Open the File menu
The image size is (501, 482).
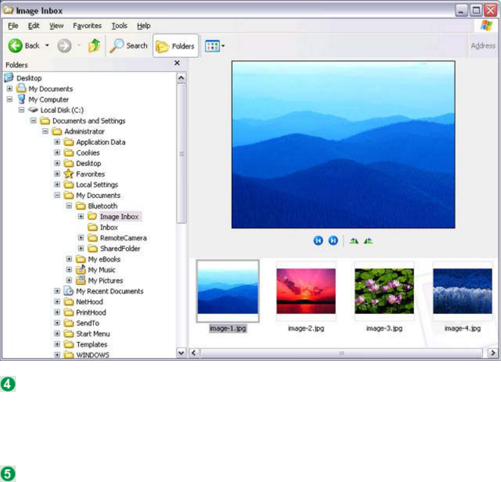click(x=13, y=26)
